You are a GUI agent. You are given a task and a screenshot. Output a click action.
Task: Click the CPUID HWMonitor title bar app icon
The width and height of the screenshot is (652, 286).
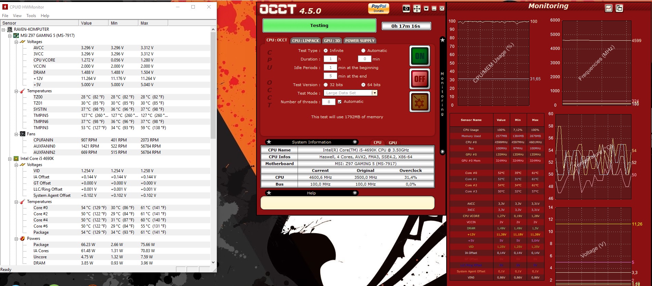[5, 7]
